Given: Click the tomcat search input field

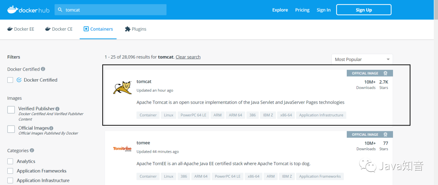Looking at the screenshot, I should (110, 10).
